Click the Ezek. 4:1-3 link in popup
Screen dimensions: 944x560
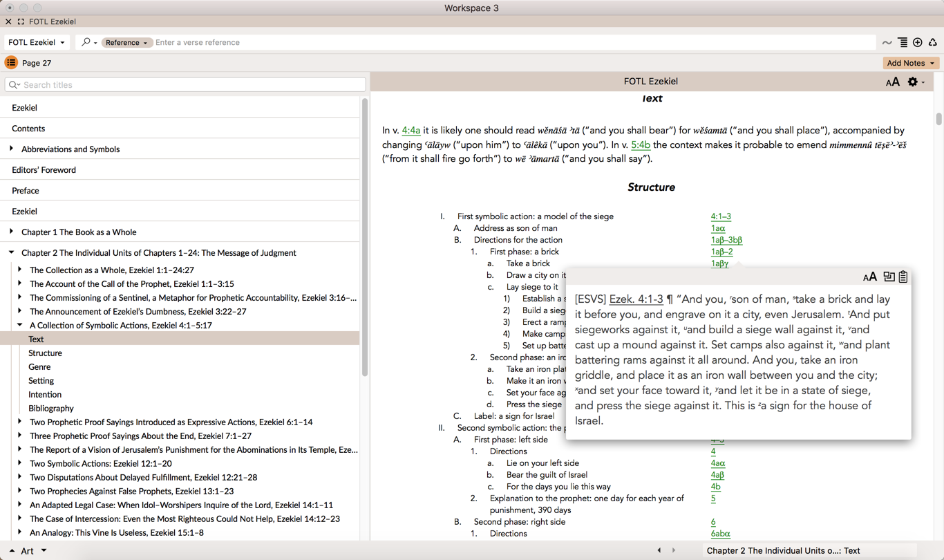(x=636, y=299)
